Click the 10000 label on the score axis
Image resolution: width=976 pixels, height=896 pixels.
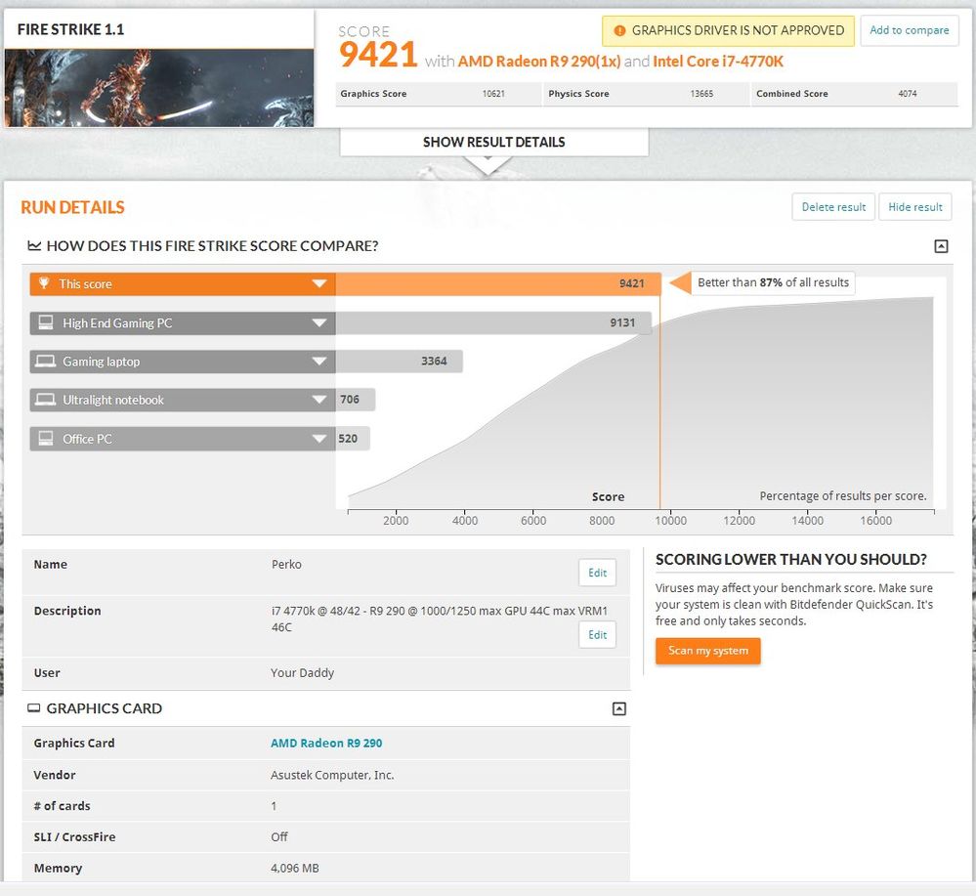(x=670, y=521)
